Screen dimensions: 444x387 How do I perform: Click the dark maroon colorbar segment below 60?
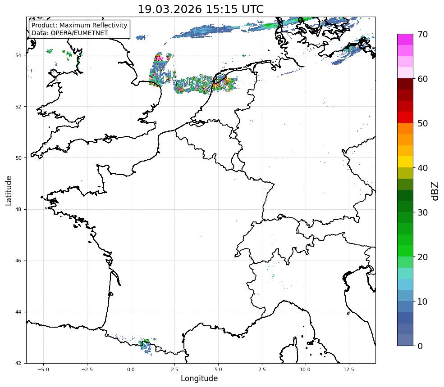pyautogui.click(x=405, y=84)
